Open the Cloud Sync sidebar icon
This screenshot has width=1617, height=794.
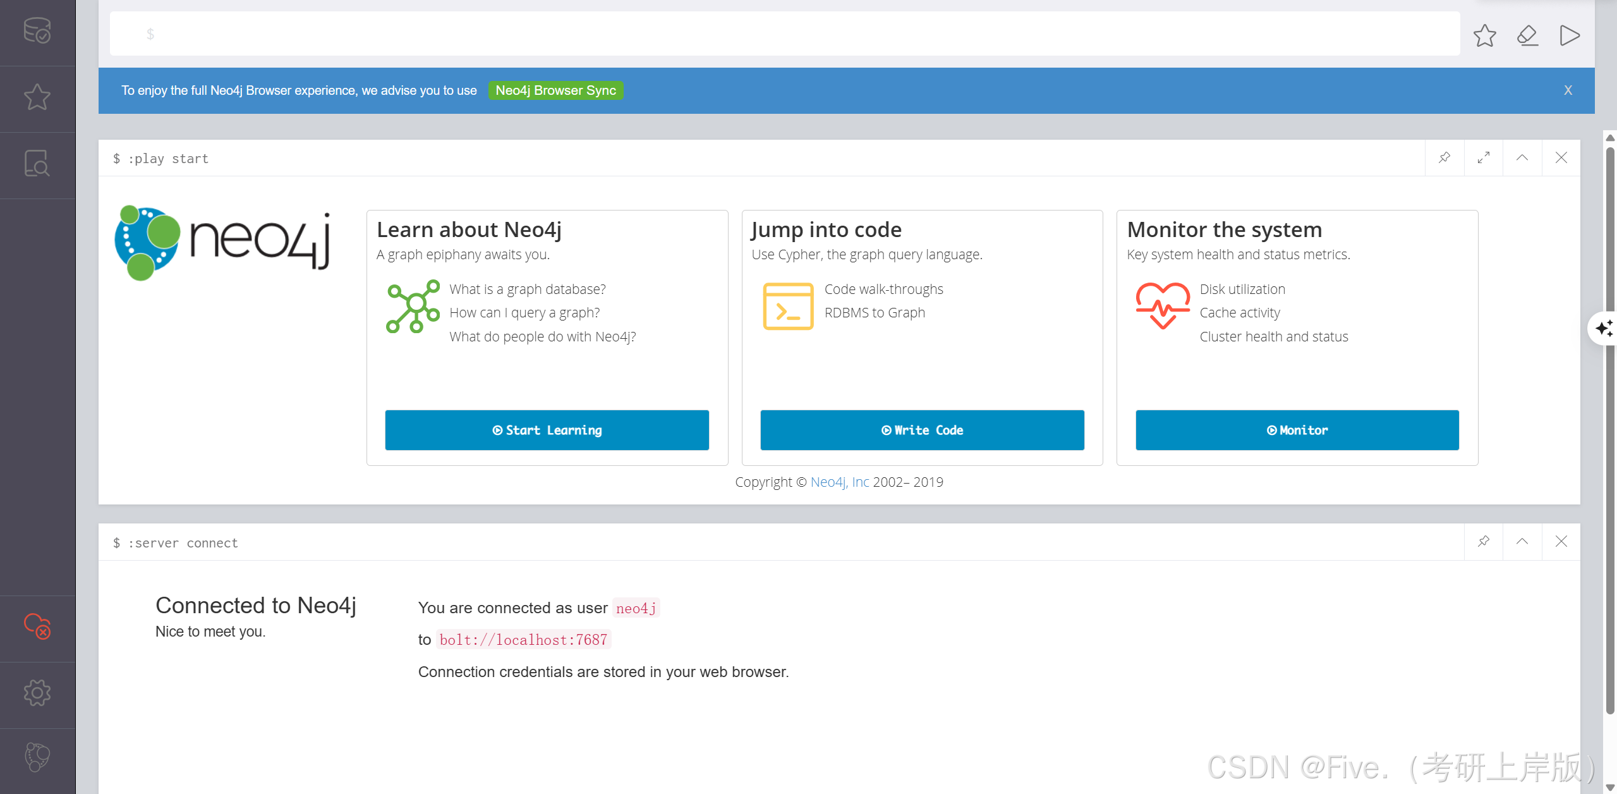(37, 626)
